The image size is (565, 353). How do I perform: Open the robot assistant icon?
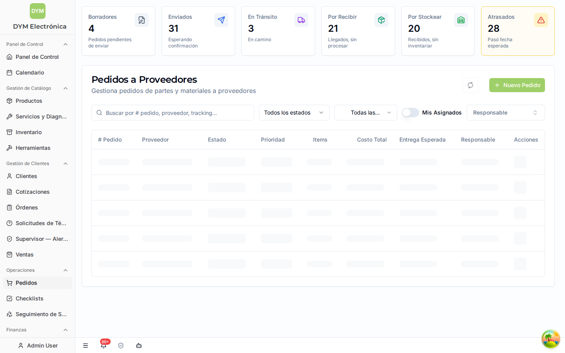(139, 346)
